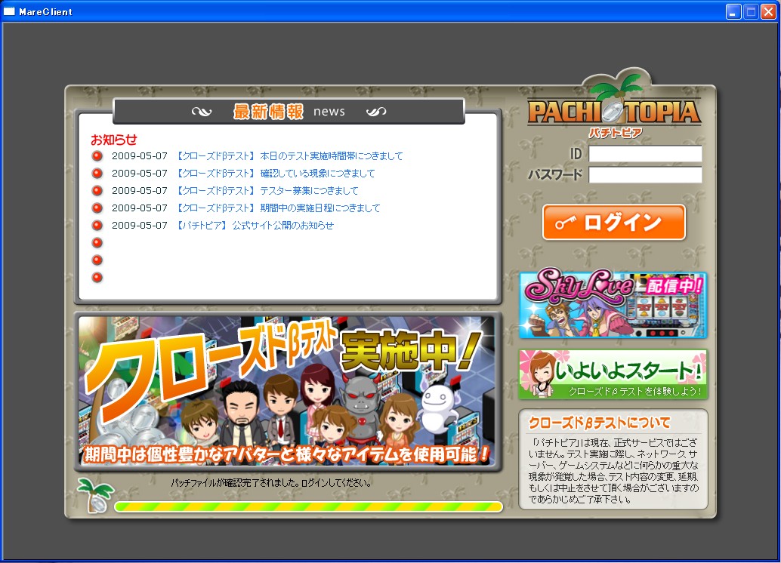The image size is (781, 563).
Task: Click the red bullet beside テスター募集
Action: point(97,191)
